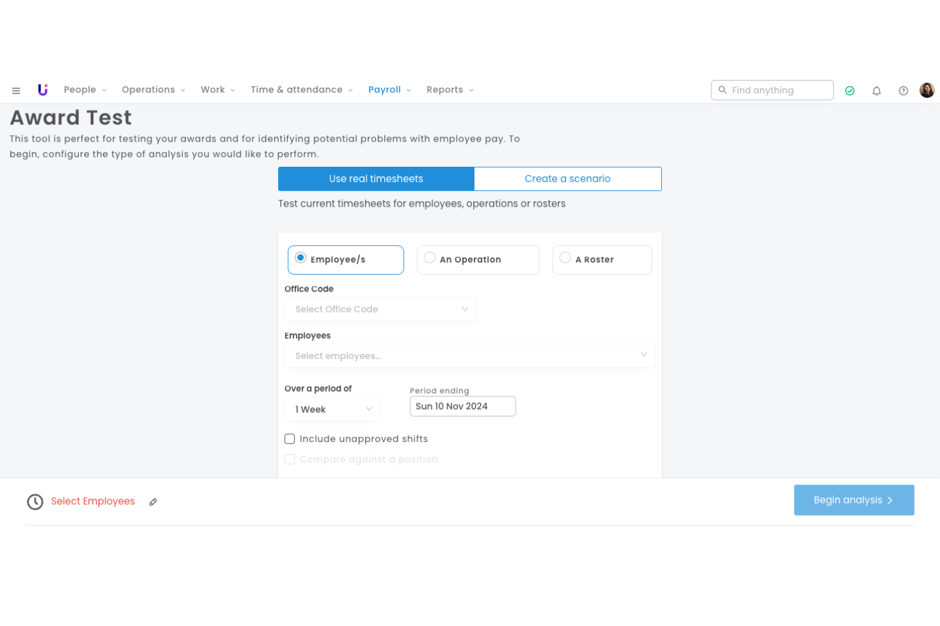Click the Award Test page heading
Image resolution: width=940 pixels, height=626 pixels.
71,118
